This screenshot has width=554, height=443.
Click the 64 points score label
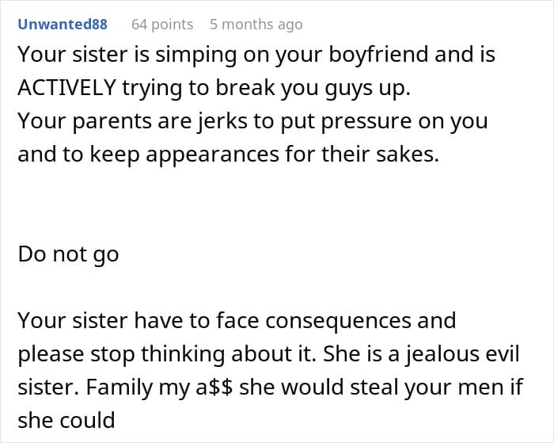162,25
